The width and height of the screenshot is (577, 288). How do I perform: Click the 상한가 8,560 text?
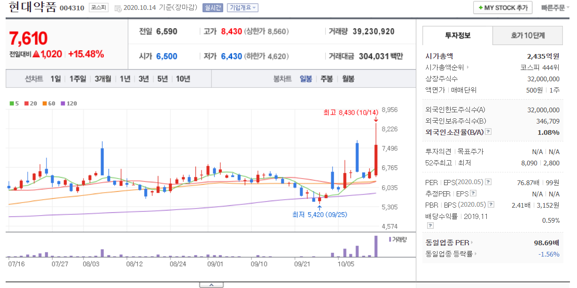coord(266,31)
